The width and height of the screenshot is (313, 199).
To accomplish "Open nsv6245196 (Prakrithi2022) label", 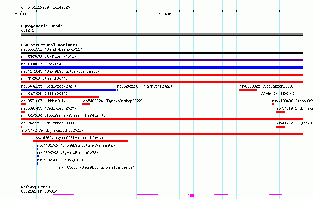I will [x=145, y=86].
